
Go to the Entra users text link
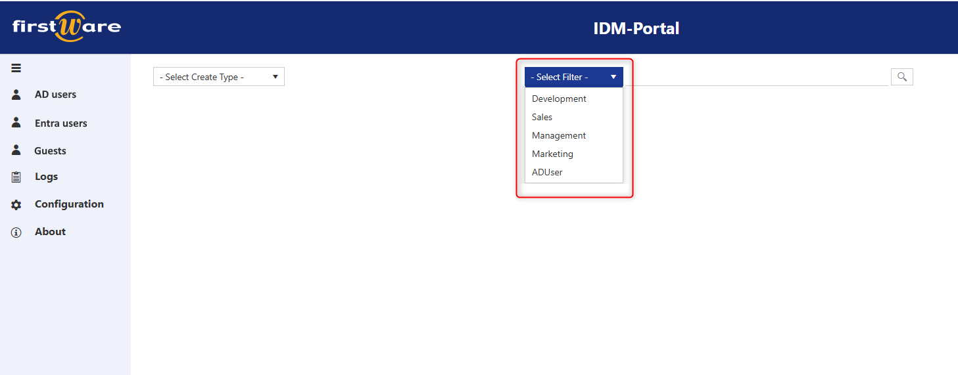(x=60, y=123)
